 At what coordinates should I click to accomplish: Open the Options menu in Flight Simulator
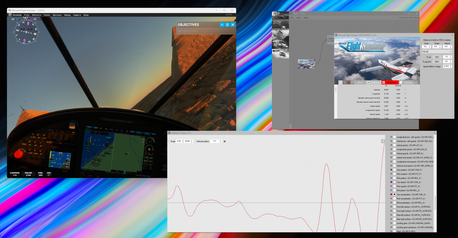coord(57,15)
